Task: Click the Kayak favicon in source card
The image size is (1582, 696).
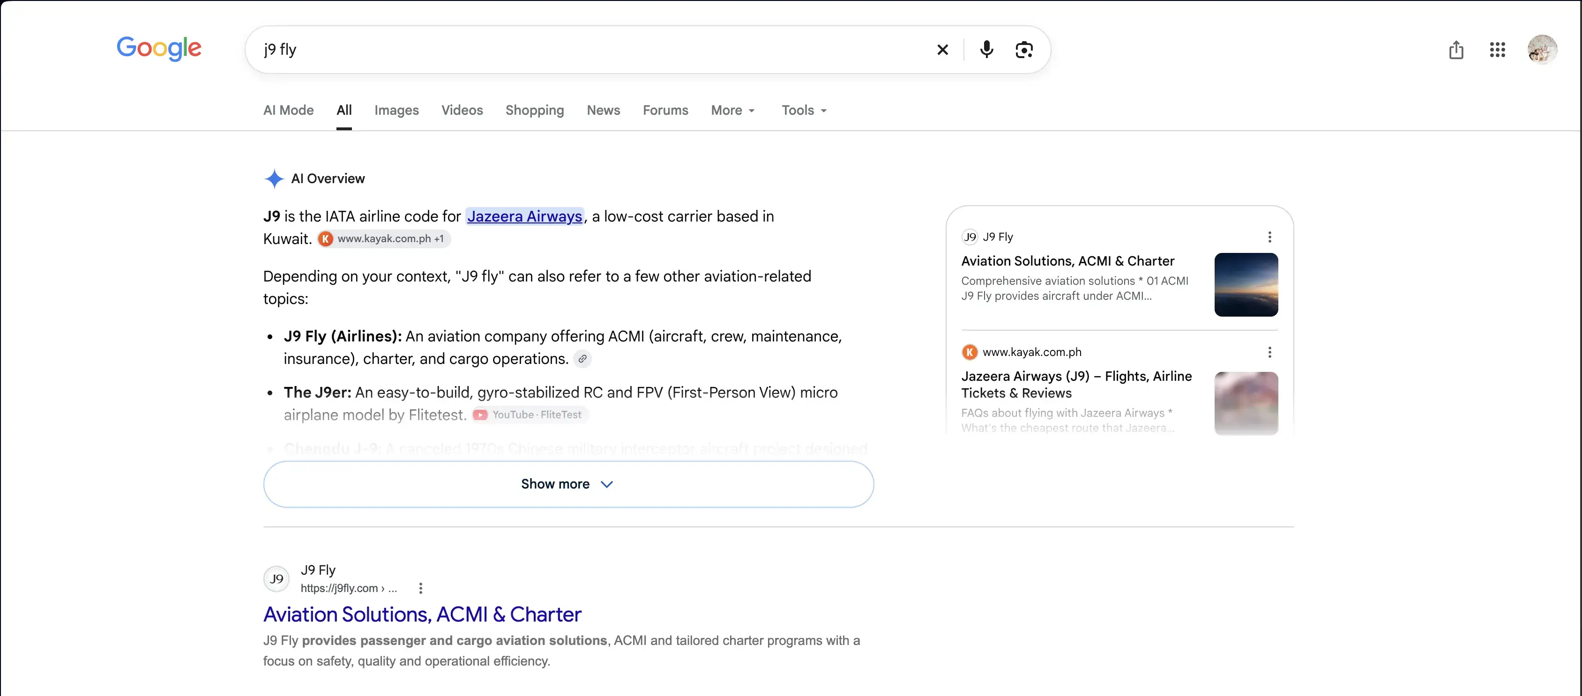Action: (969, 352)
